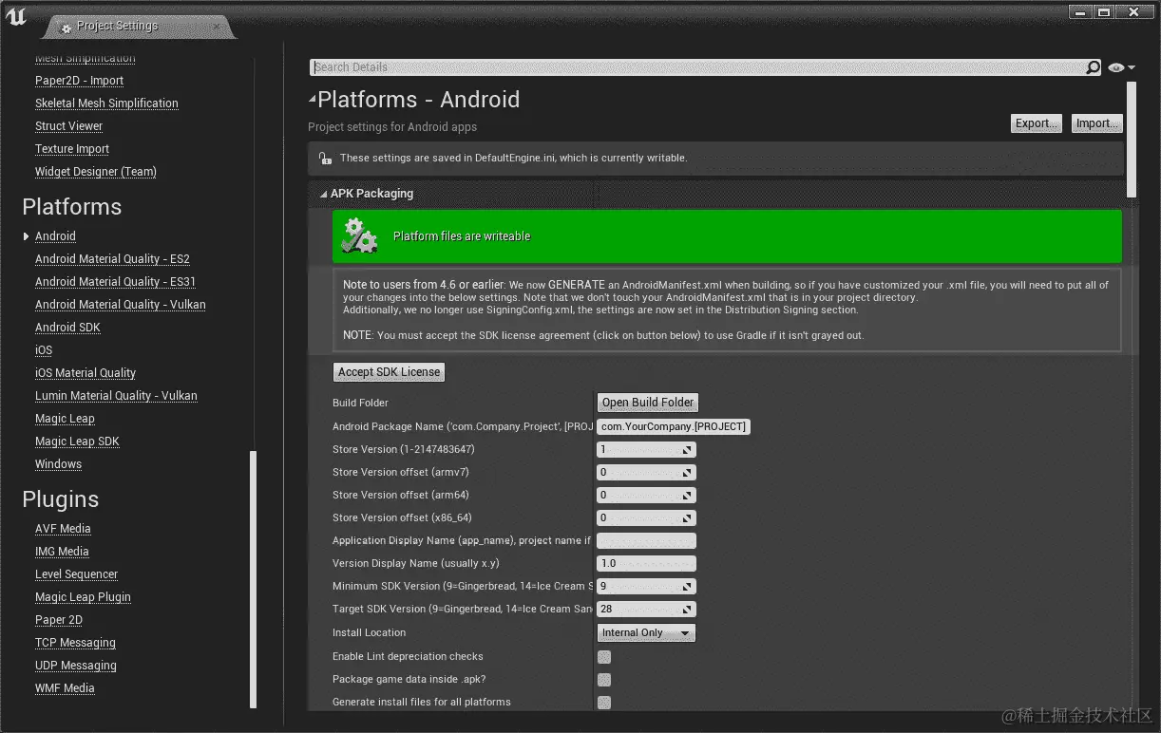The width and height of the screenshot is (1161, 733).
Task: Click the Platform files are writeable banner
Action: (727, 236)
